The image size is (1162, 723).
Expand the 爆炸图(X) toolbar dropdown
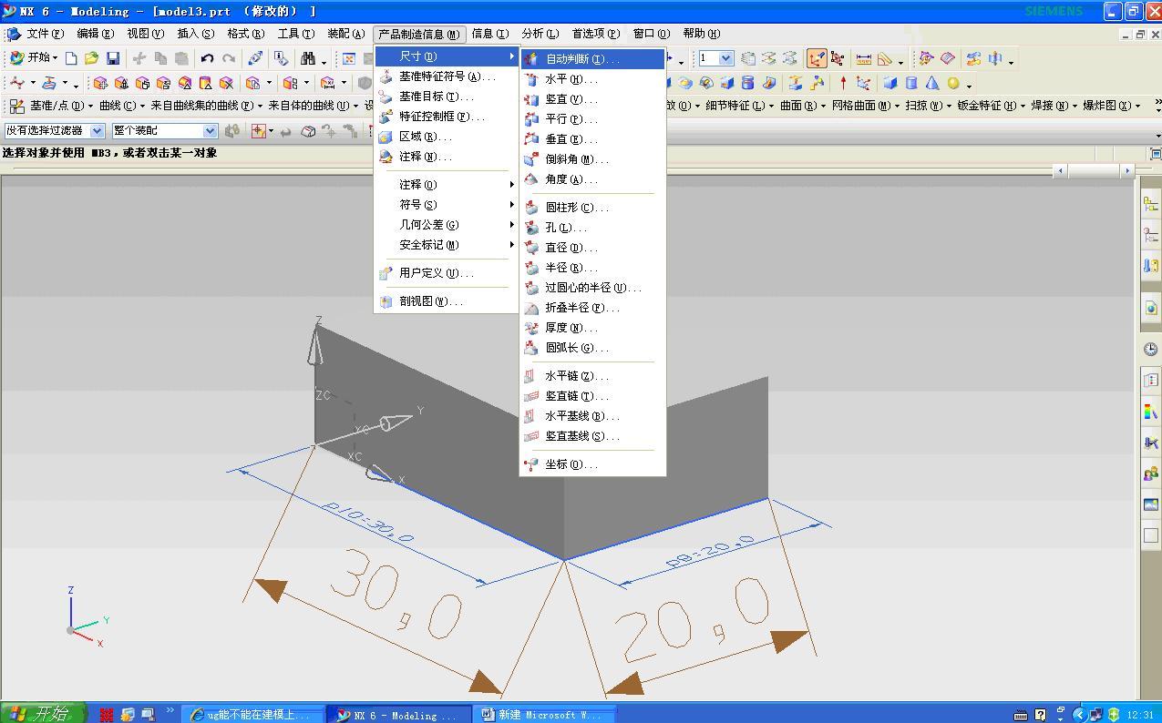pyautogui.click(x=1111, y=106)
